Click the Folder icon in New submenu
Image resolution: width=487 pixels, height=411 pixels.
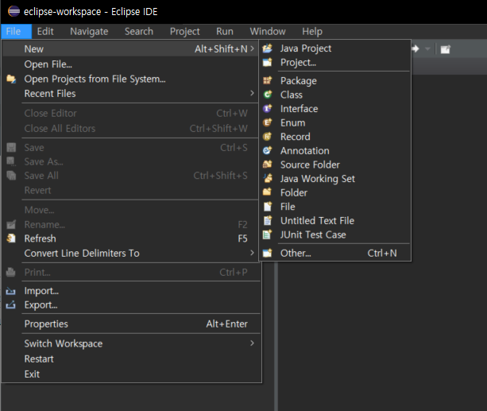point(268,192)
